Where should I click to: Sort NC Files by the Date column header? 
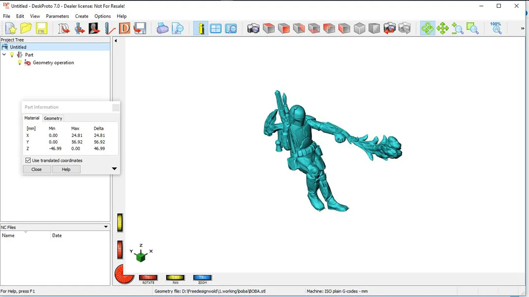click(80, 235)
